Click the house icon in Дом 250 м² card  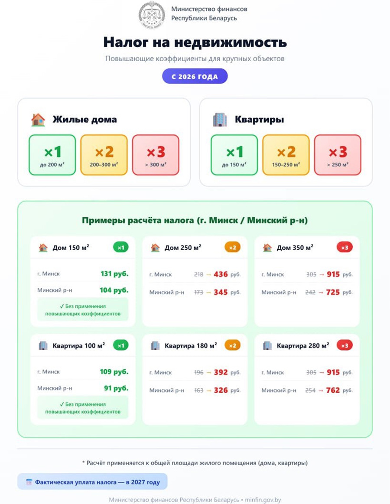pyautogui.click(x=155, y=248)
